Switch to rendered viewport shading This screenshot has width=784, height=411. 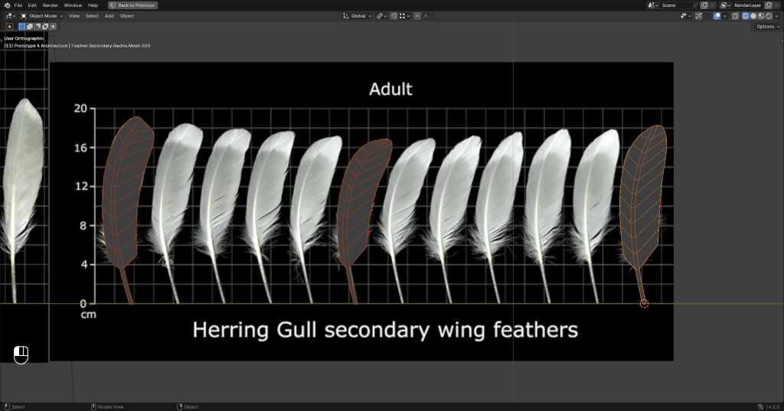click(x=769, y=15)
